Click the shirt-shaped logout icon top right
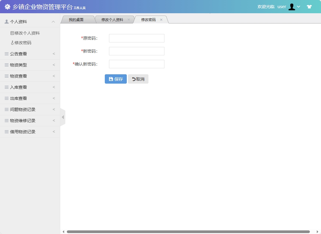 pos(309,6)
